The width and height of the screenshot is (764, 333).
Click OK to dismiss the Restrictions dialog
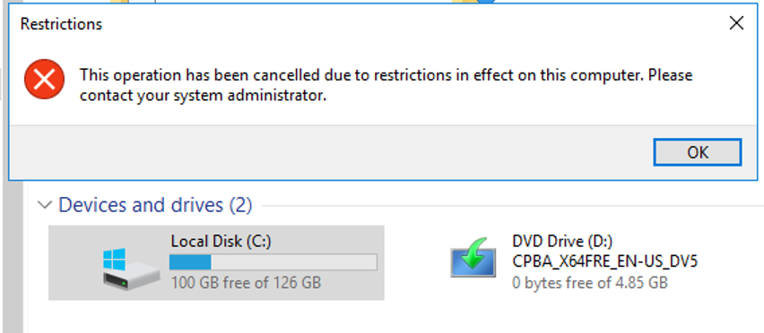pyautogui.click(x=698, y=152)
